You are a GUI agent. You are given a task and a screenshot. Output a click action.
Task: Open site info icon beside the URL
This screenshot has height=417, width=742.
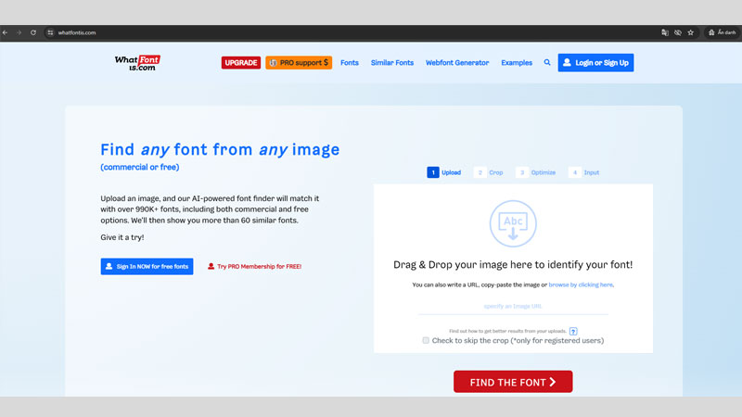pos(50,32)
